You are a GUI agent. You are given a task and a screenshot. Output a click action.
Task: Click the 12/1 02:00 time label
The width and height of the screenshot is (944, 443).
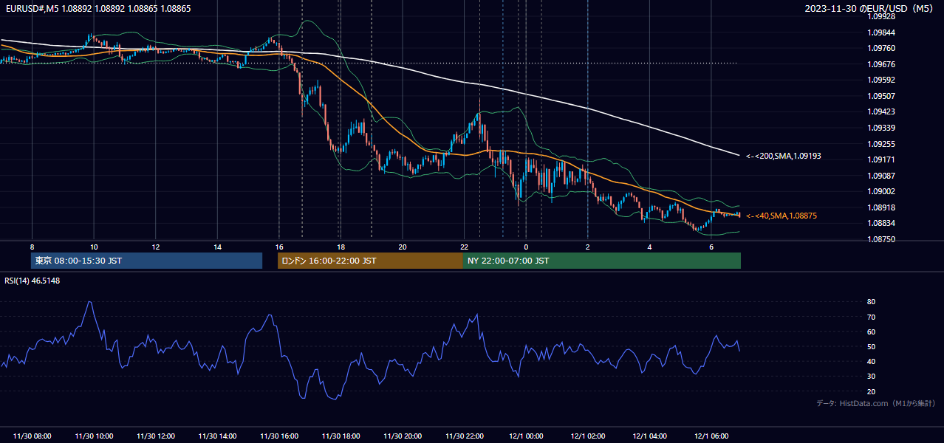tap(588, 436)
